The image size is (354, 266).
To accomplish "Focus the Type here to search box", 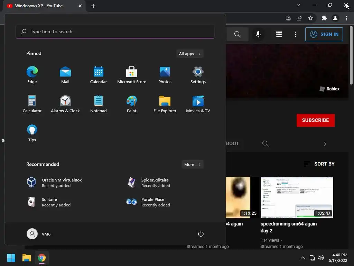I will (115, 32).
